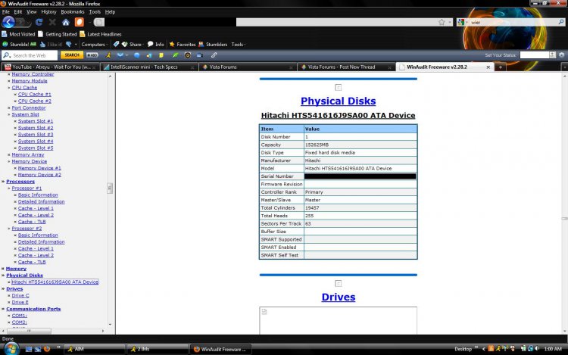
Task: Click the AIM running man icon
Action: [x=108, y=55]
